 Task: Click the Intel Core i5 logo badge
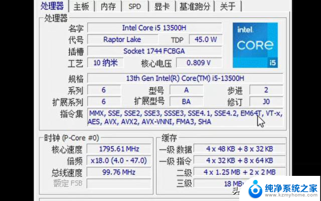click(255, 45)
